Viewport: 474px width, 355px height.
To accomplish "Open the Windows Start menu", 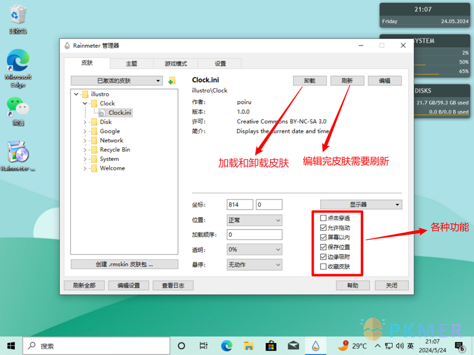I will pos(11,345).
